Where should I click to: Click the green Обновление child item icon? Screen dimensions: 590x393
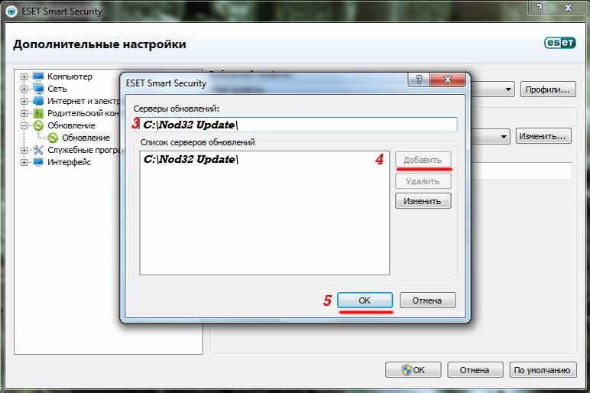tap(53, 138)
